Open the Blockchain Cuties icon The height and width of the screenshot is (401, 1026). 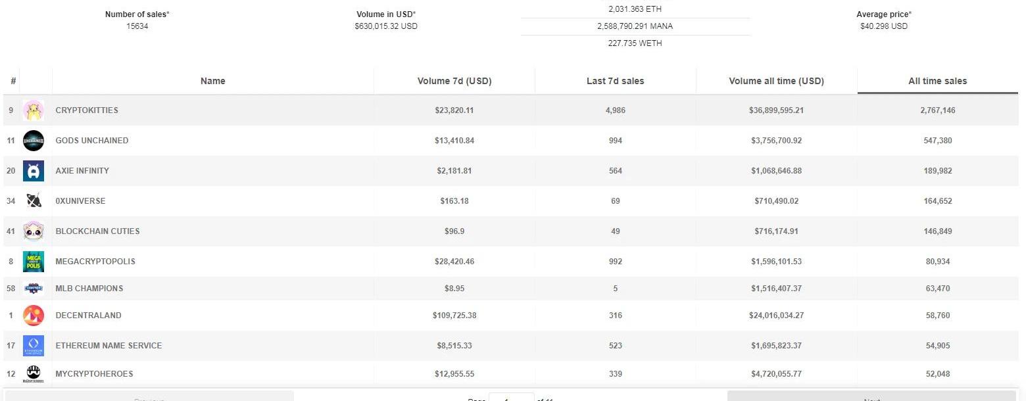tap(34, 231)
